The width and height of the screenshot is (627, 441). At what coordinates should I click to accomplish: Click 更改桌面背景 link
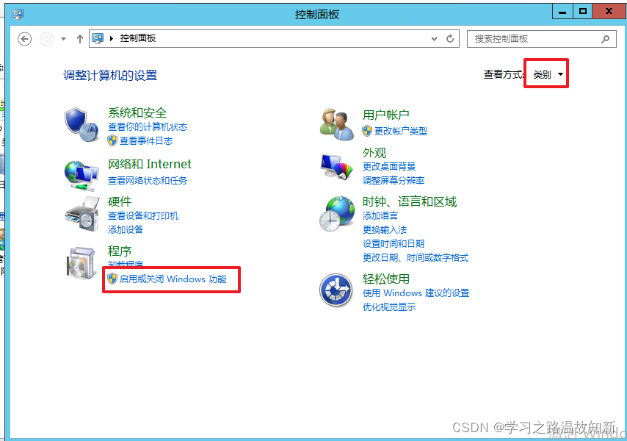tap(389, 166)
